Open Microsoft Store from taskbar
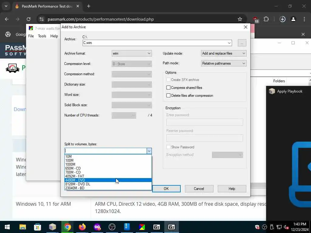311x233 pixels. [37, 227]
